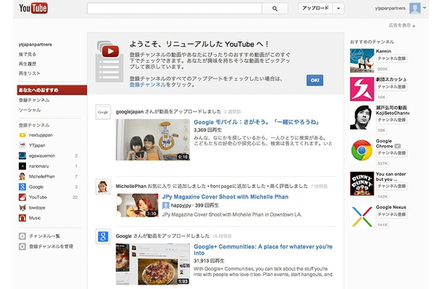Toggle the 広告を表示 expander

401,25
